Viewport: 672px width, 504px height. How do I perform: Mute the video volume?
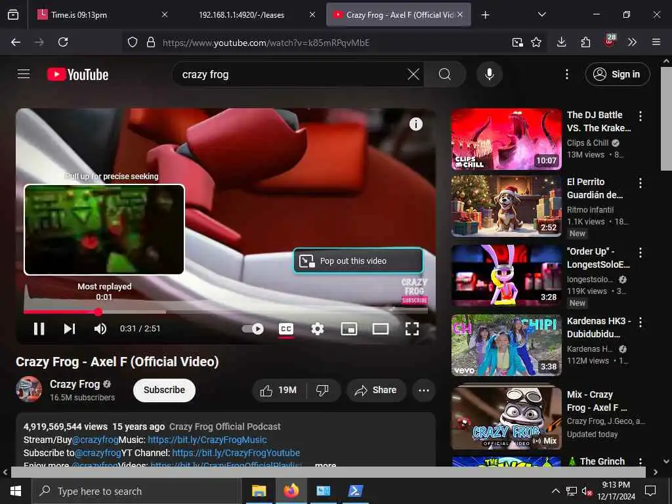pos(100,329)
